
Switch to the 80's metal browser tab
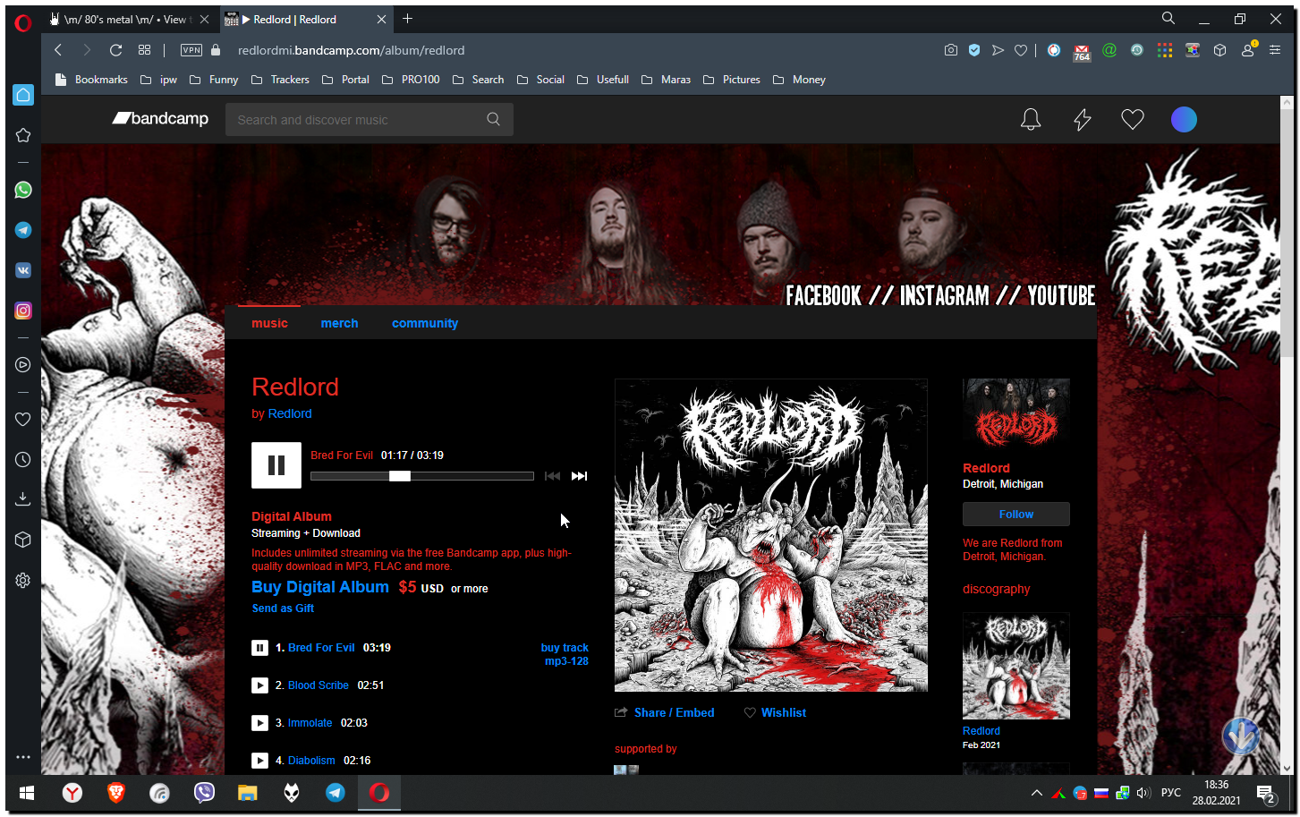130,19
